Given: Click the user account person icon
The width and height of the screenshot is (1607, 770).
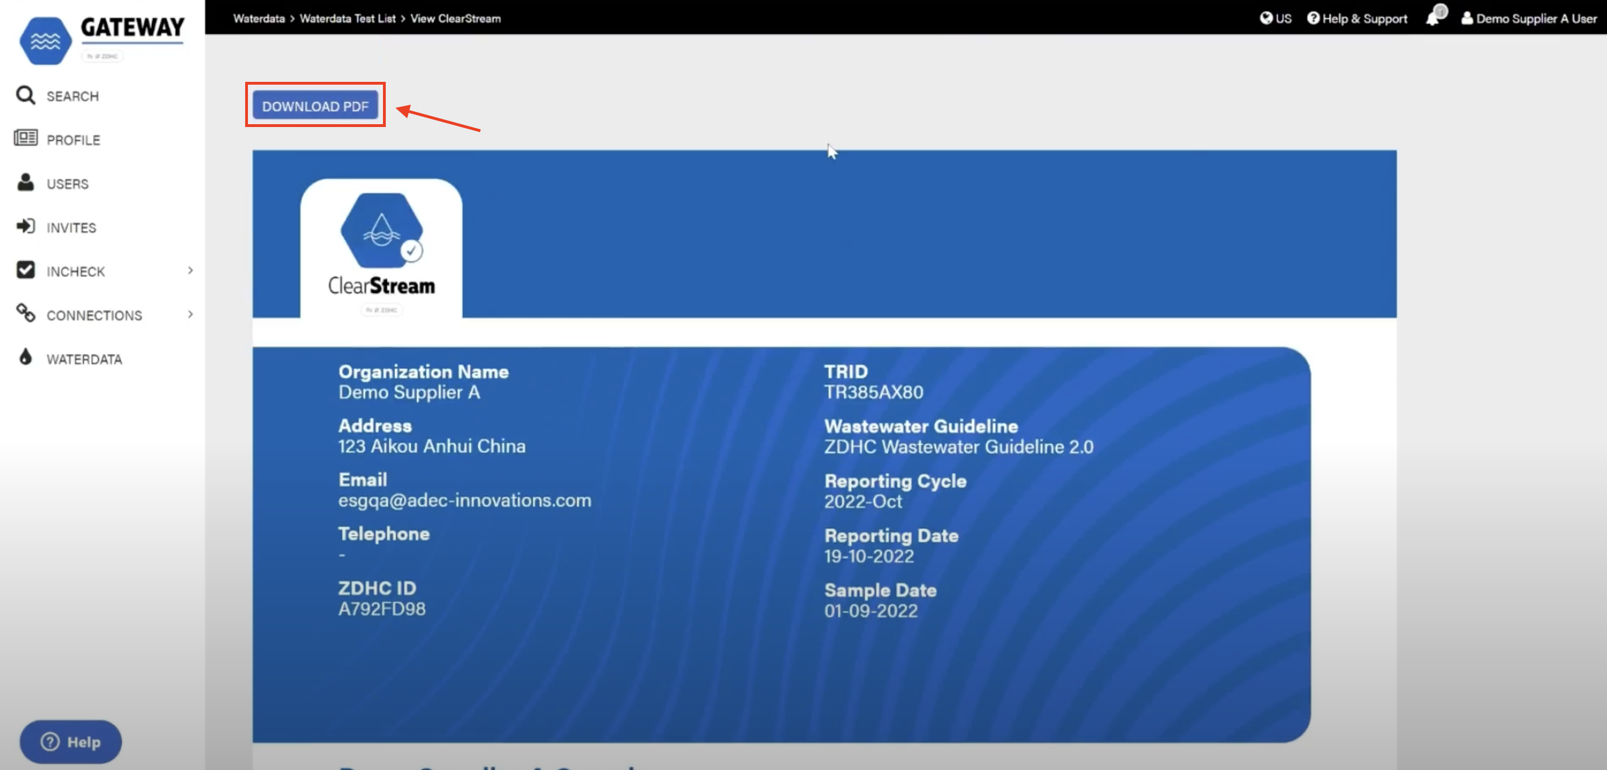Looking at the screenshot, I should [1467, 18].
